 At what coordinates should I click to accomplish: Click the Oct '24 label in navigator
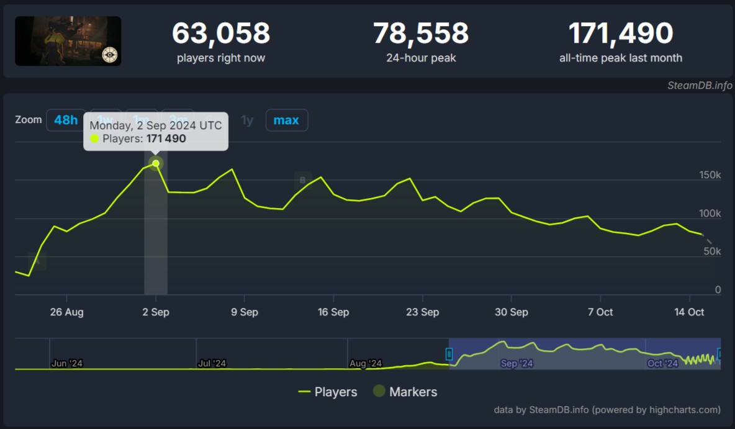pyautogui.click(x=662, y=363)
